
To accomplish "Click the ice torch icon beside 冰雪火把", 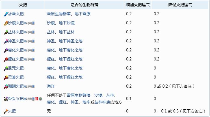I will point(6,14).
